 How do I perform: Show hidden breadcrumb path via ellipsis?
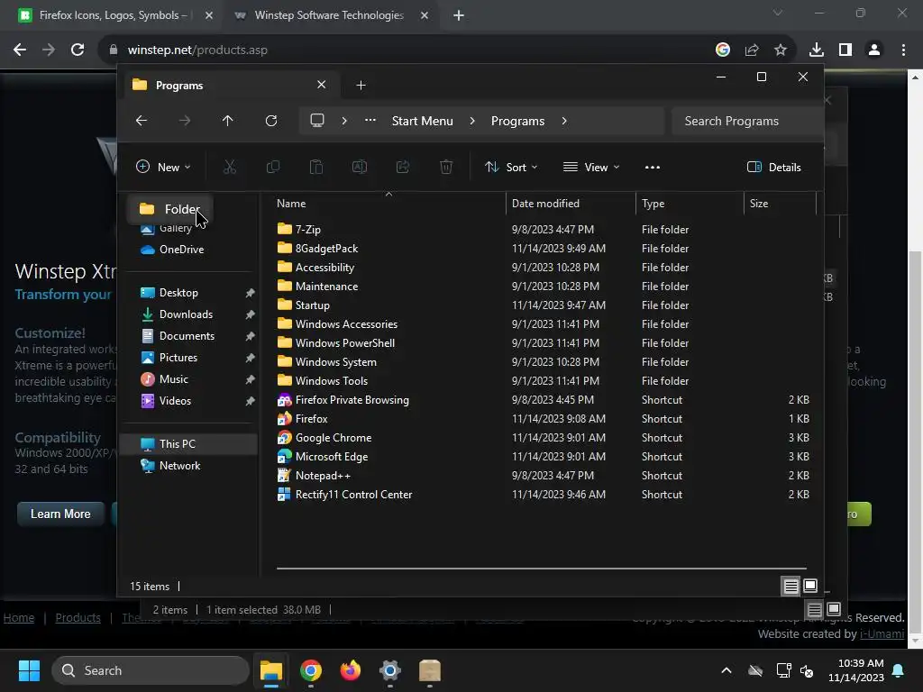[x=370, y=120]
